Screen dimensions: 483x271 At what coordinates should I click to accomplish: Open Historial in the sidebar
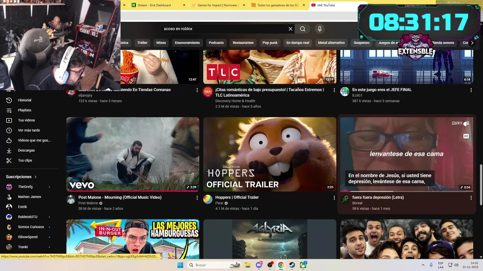(x=25, y=100)
